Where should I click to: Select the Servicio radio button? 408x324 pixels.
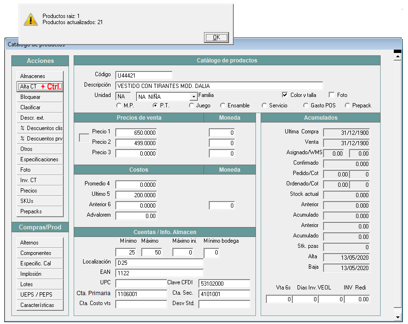coord(264,105)
